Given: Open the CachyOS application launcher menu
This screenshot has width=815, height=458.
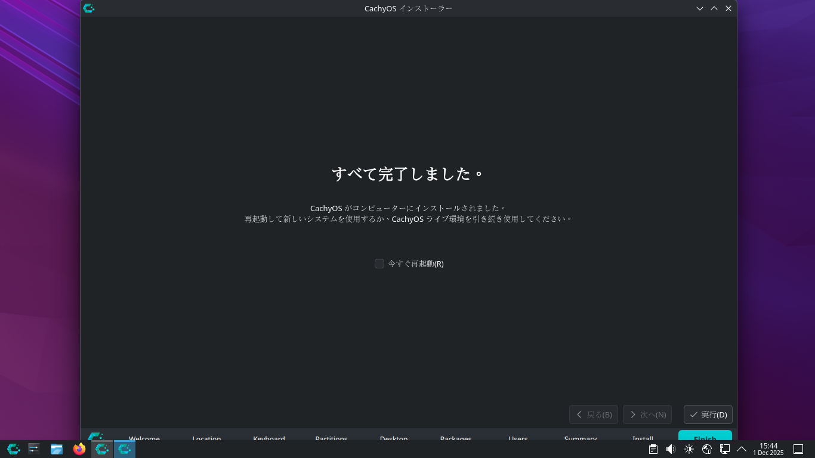Looking at the screenshot, I should tap(13, 449).
